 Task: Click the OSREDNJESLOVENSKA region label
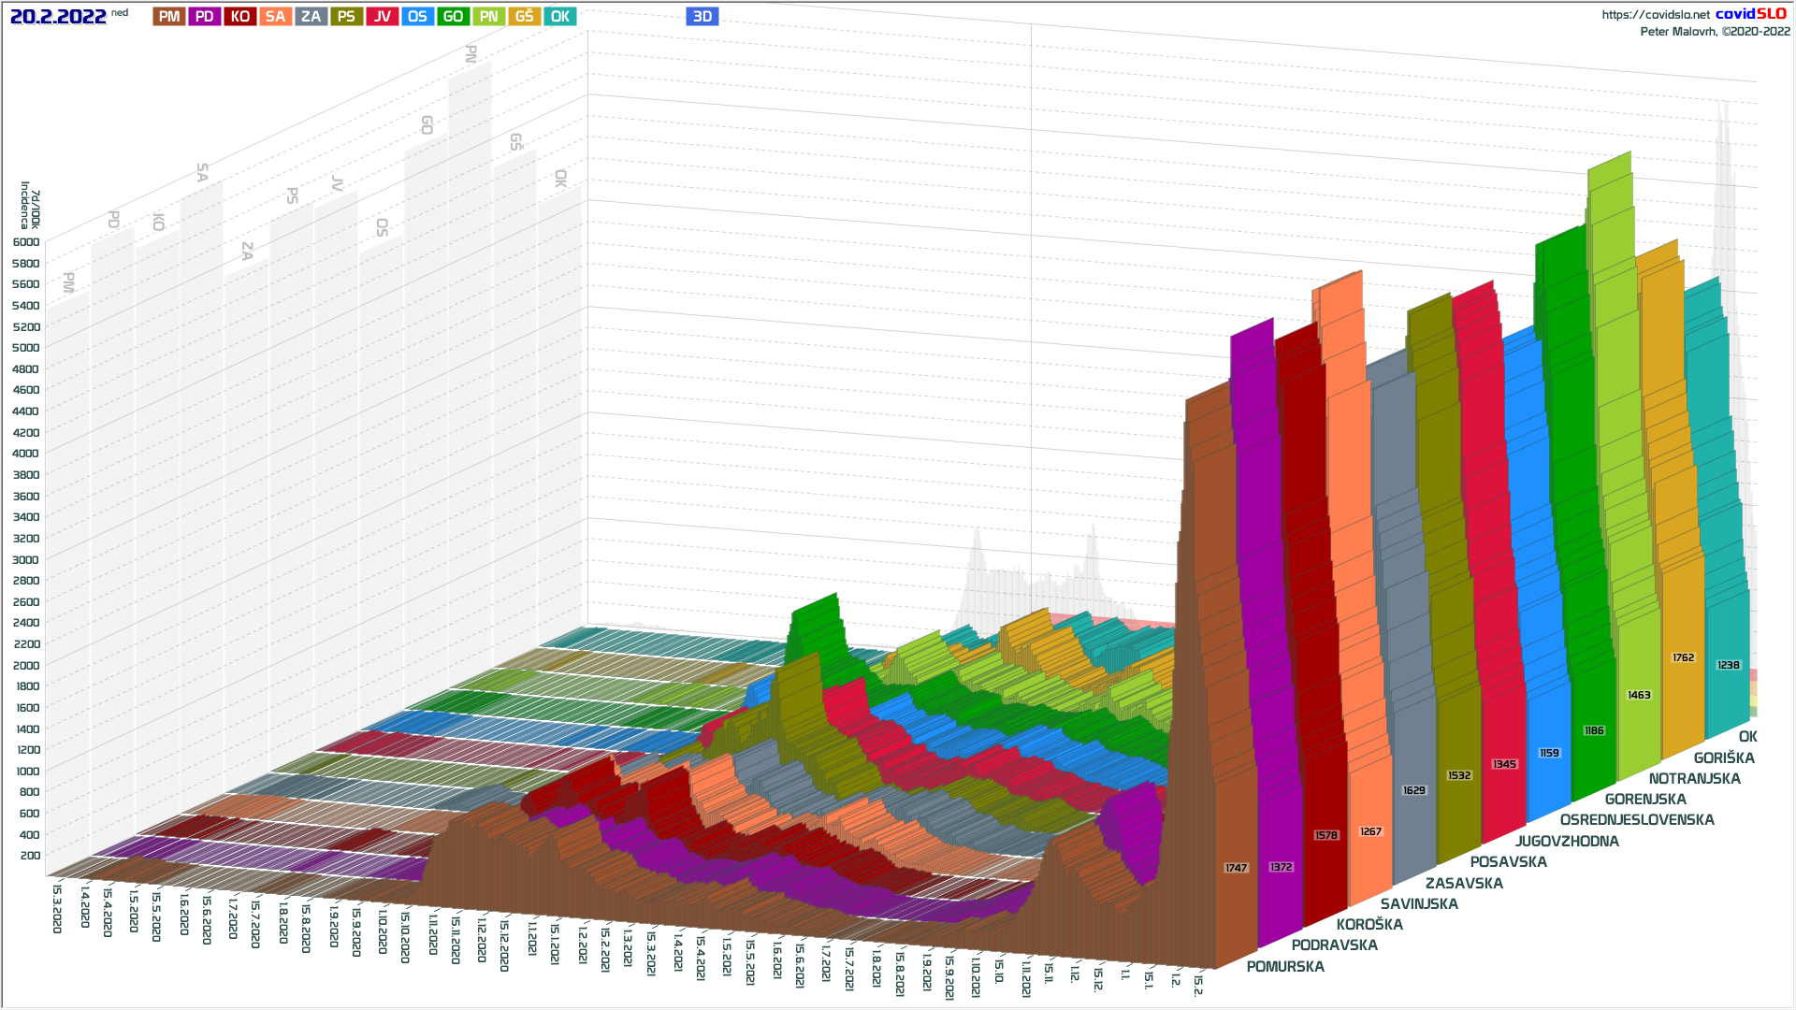1637,820
